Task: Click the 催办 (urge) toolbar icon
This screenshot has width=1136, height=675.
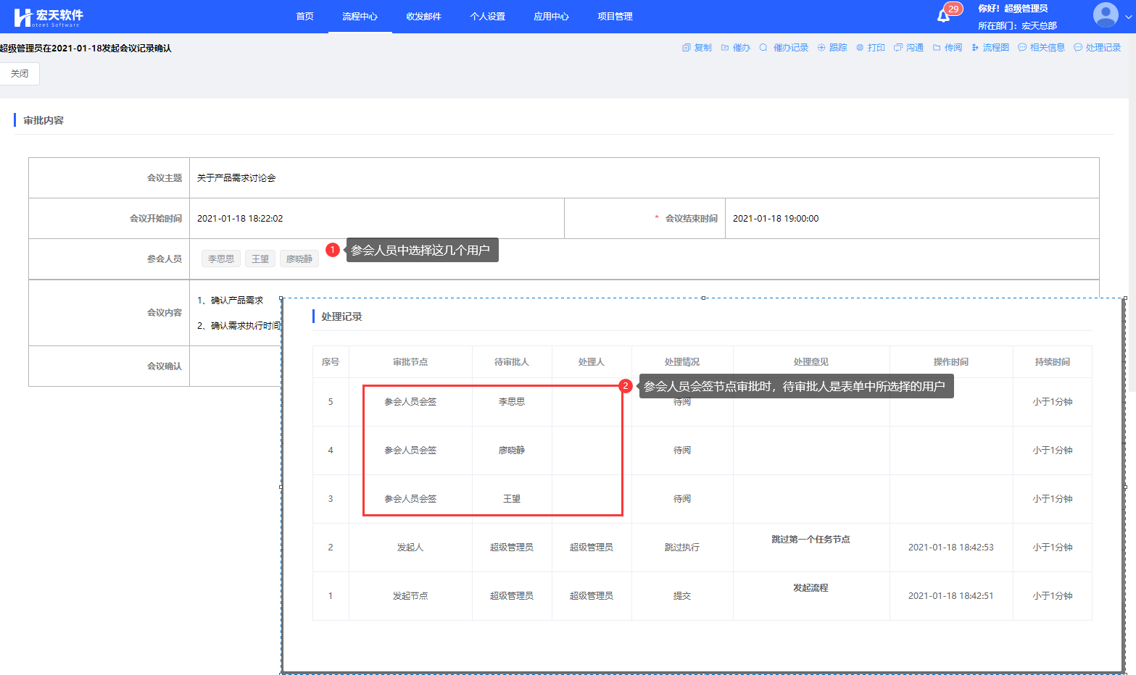Action: tap(735, 48)
